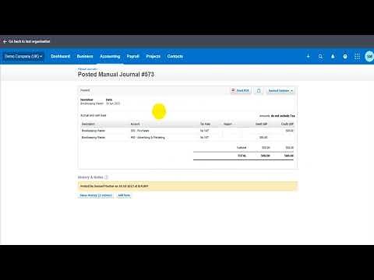Open the user profile avatar
Screen dimensions: 374x280
pos(369,56)
